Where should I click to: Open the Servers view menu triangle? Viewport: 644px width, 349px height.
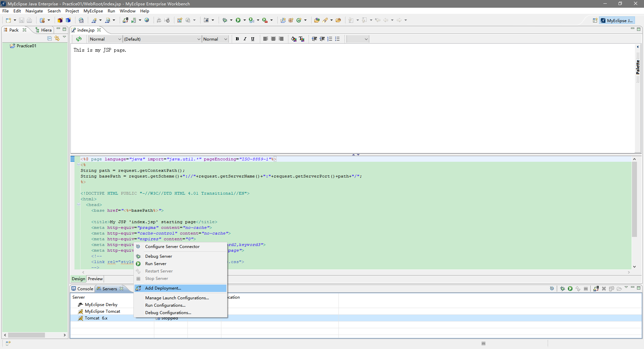[626, 287]
